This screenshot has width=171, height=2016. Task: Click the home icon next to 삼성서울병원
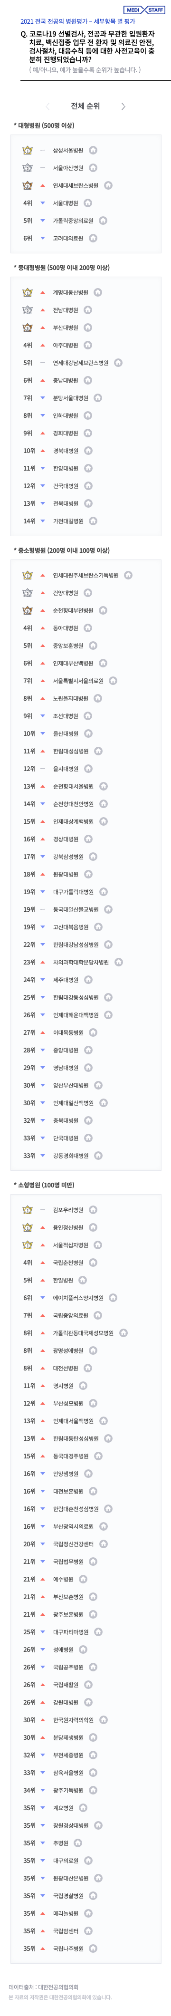click(x=93, y=150)
